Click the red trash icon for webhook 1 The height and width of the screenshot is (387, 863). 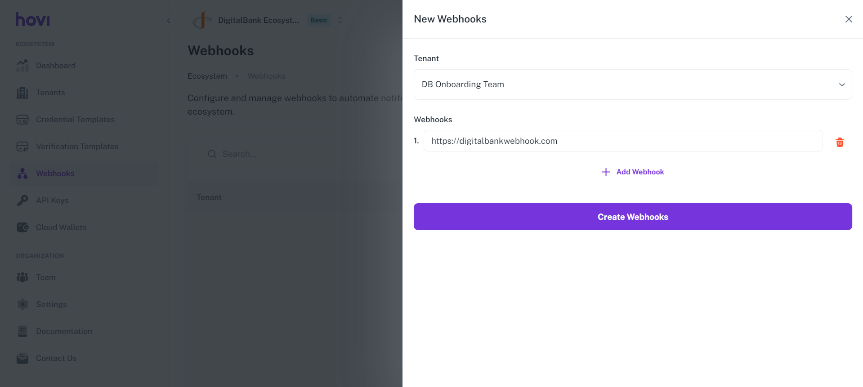coord(840,142)
